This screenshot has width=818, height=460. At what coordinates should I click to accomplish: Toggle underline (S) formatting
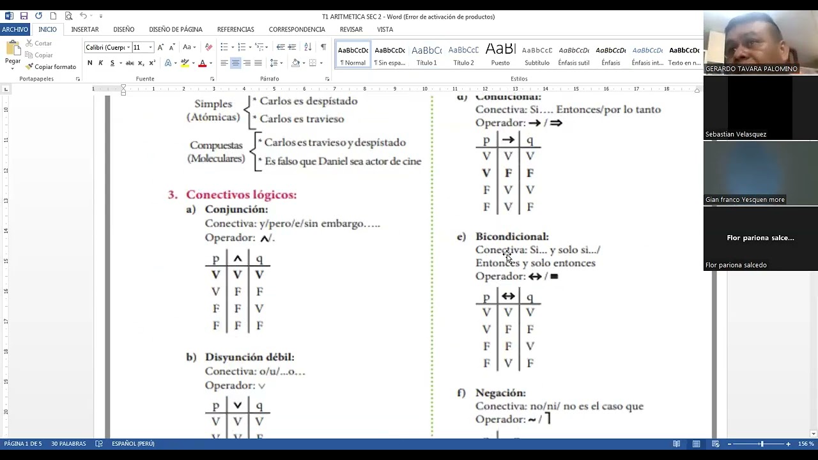(x=112, y=63)
